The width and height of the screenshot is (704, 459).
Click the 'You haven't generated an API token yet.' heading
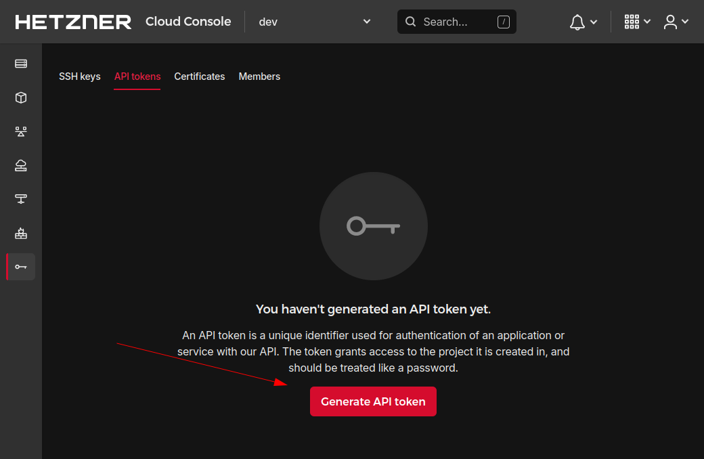pyautogui.click(x=373, y=309)
